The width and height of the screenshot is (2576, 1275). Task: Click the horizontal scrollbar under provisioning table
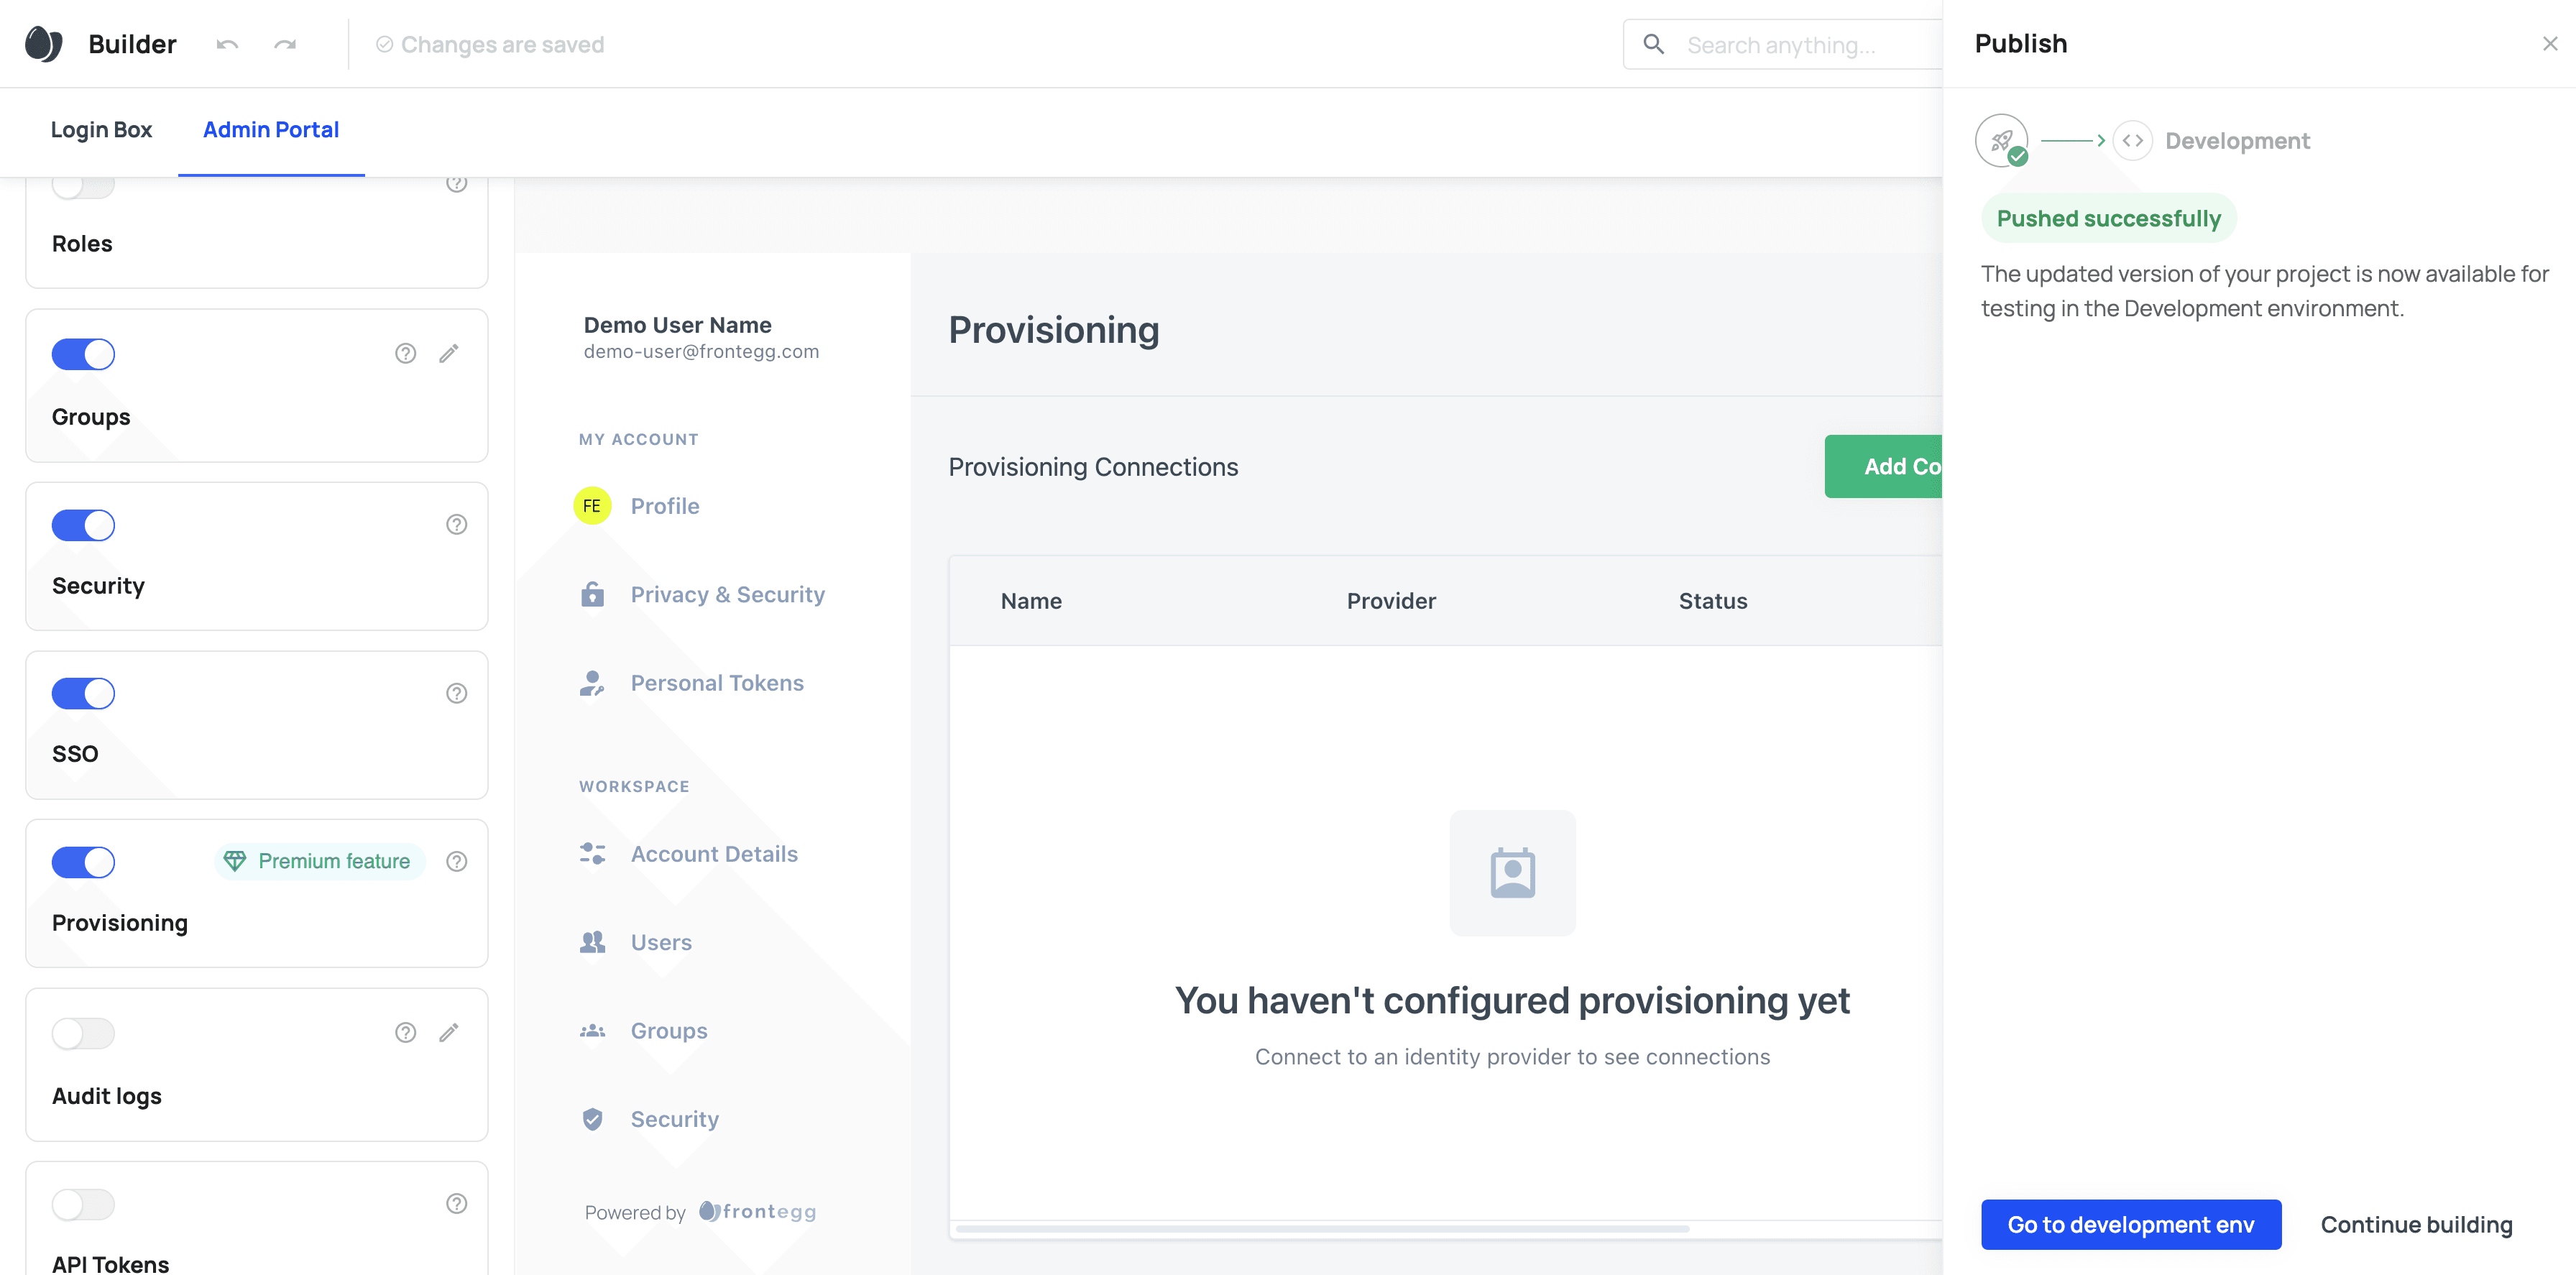coord(1322,1229)
